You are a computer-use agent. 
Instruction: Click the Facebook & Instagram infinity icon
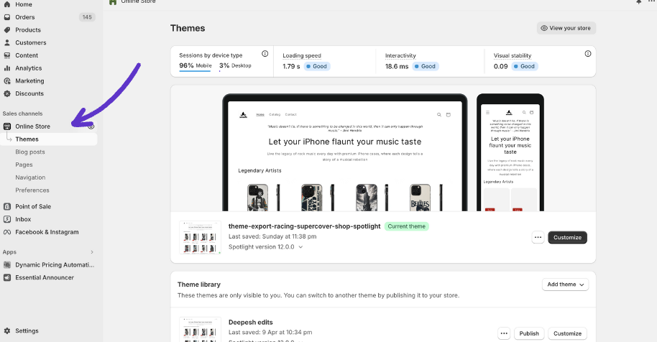tap(7, 232)
